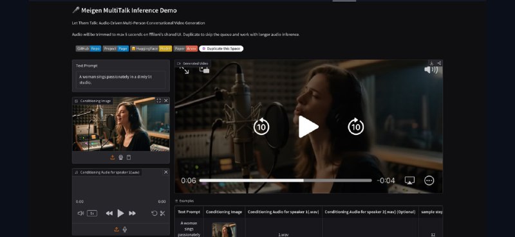Viewport: 515px width, 237px height.
Task: Paste conditioning image from clipboard
Action: click(129, 157)
